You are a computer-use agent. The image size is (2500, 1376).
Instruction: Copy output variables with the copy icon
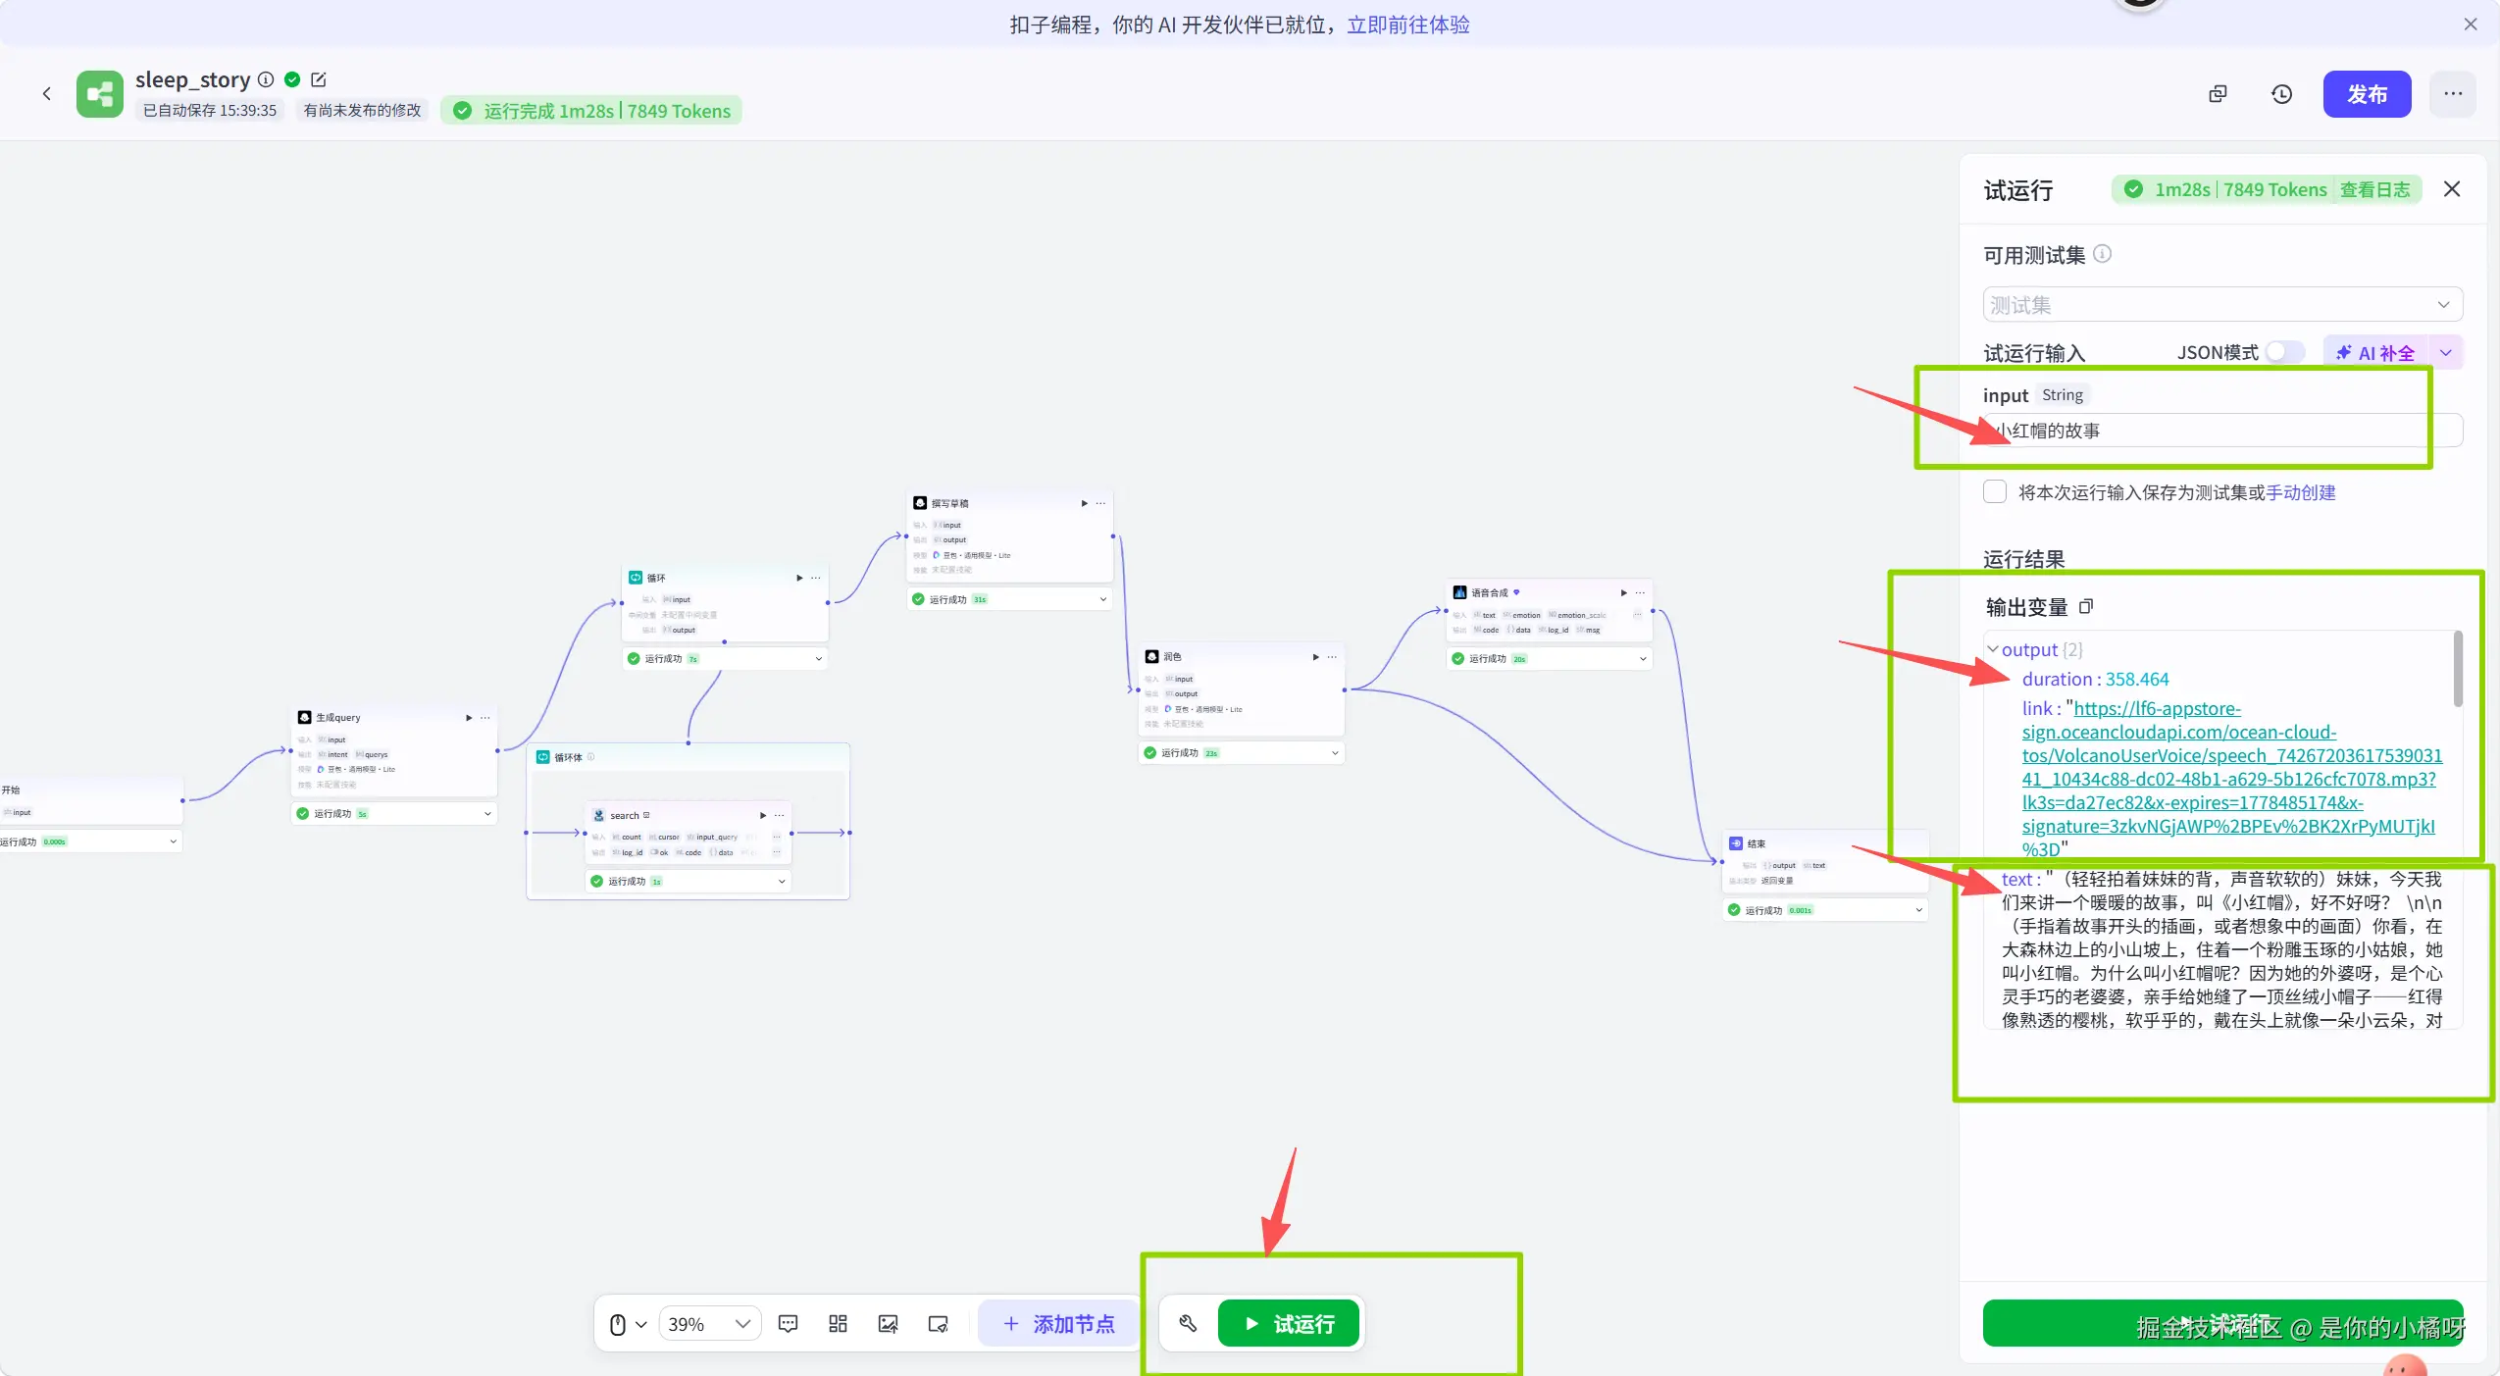[2086, 606]
